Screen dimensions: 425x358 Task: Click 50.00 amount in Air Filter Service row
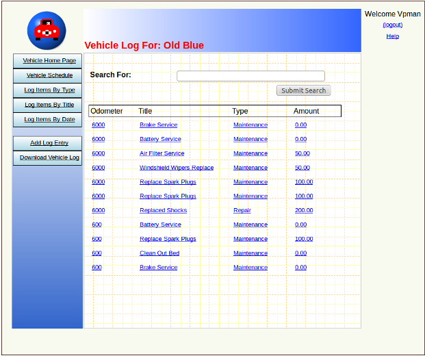[302, 153]
